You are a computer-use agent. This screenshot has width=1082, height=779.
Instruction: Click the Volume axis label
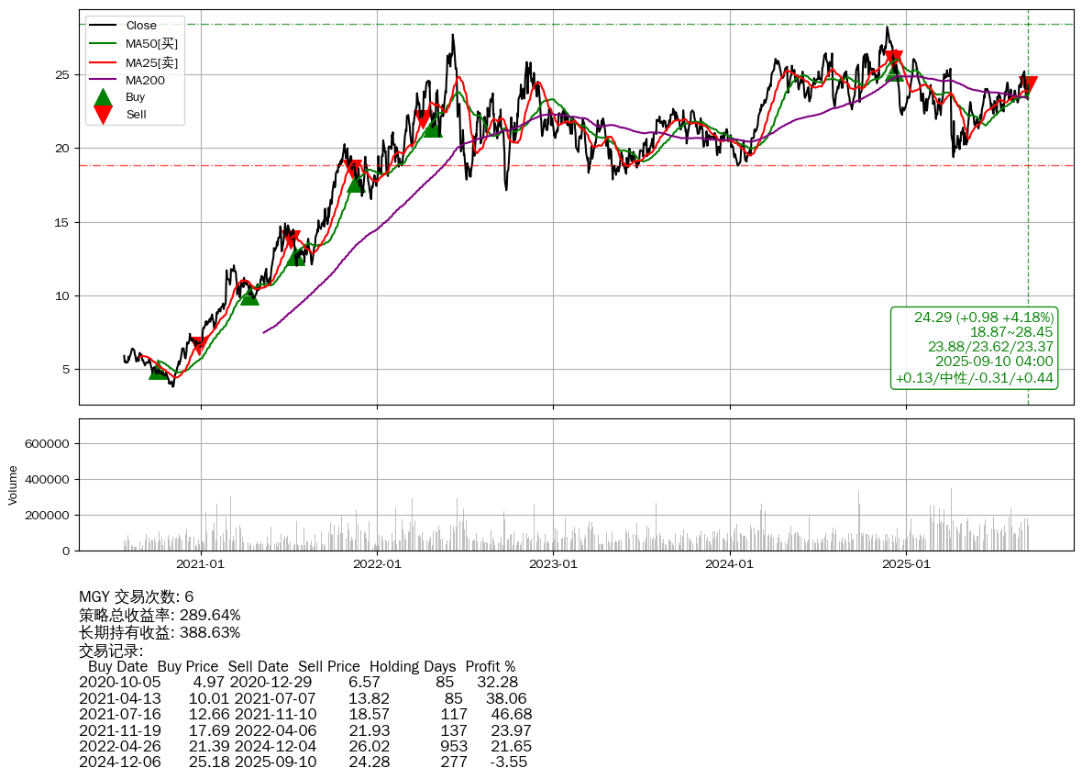click(x=13, y=484)
